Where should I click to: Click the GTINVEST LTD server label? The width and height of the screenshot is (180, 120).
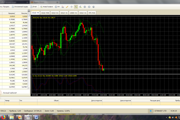click(160, 111)
